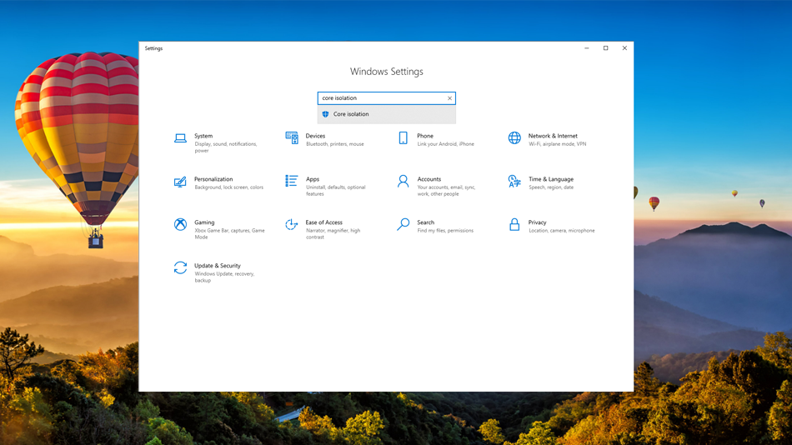This screenshot has height=445, width=792.
Task: Maximize the Settings window
Action: click(605, 48)
